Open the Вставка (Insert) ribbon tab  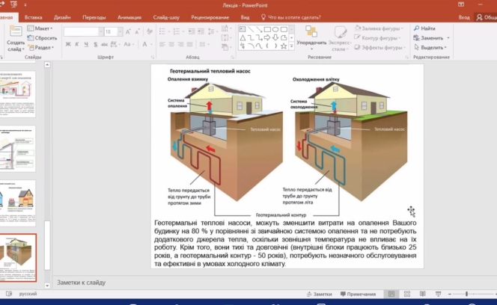pos(34,16)
